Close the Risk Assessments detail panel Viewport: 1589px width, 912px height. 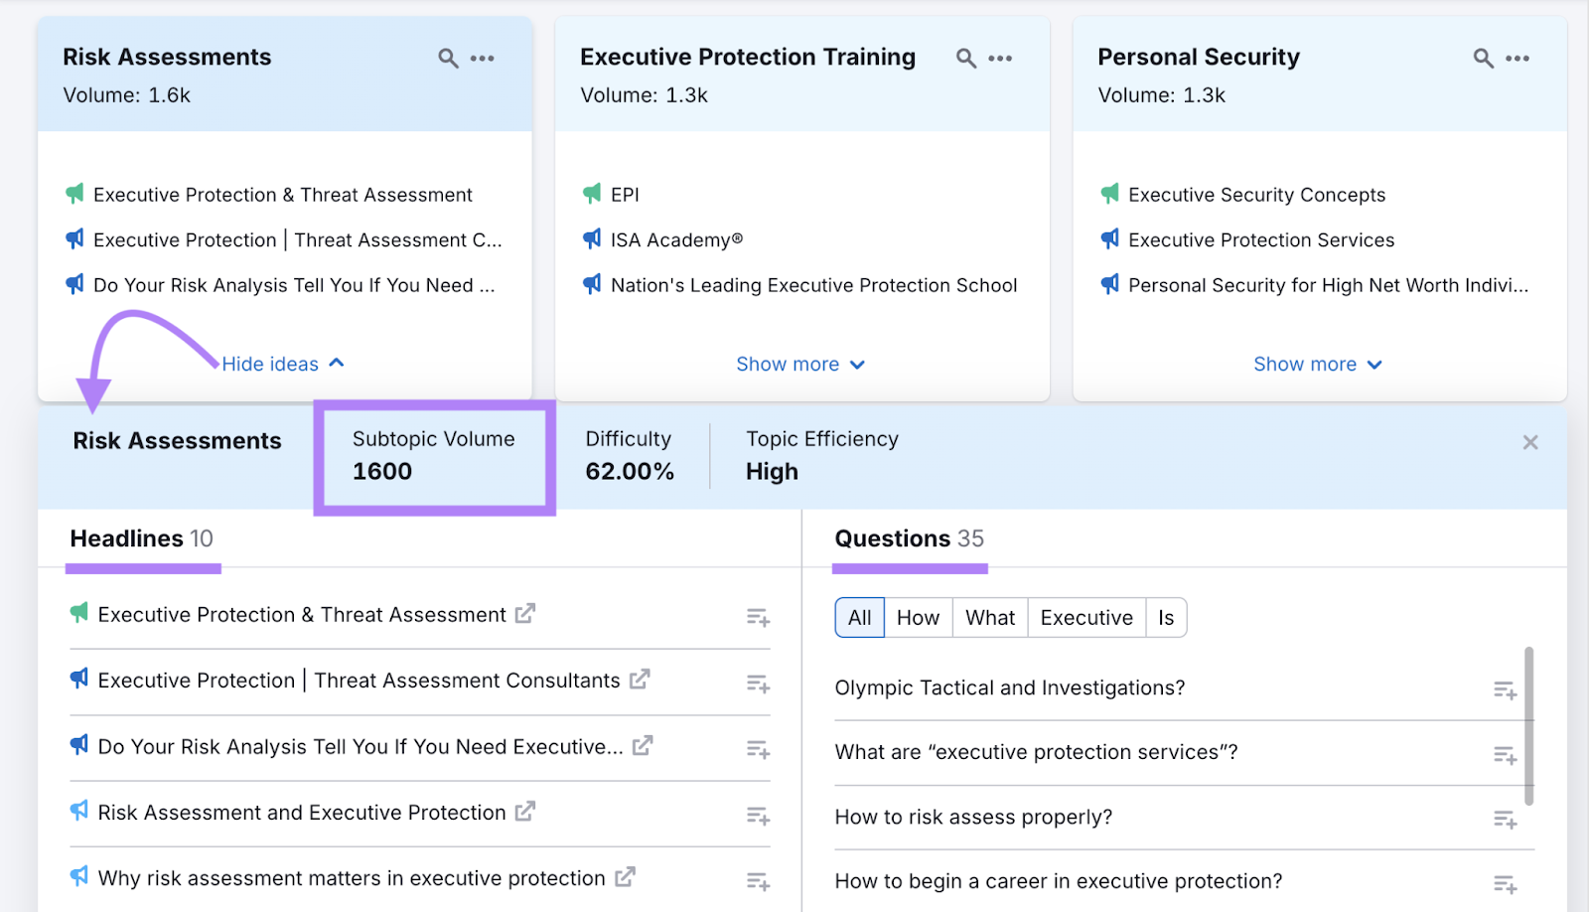point(1529,442)
